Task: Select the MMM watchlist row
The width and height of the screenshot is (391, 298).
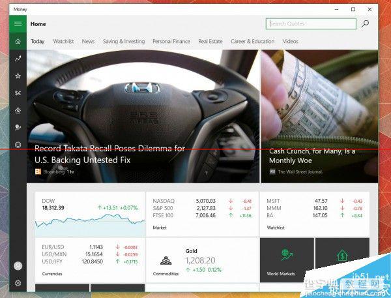Action: tap(315, 208)
